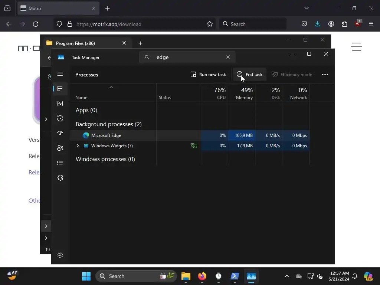Open Firefox list all tabs dropdown
This screenshot has height=285, width=380.
[306, 8]
